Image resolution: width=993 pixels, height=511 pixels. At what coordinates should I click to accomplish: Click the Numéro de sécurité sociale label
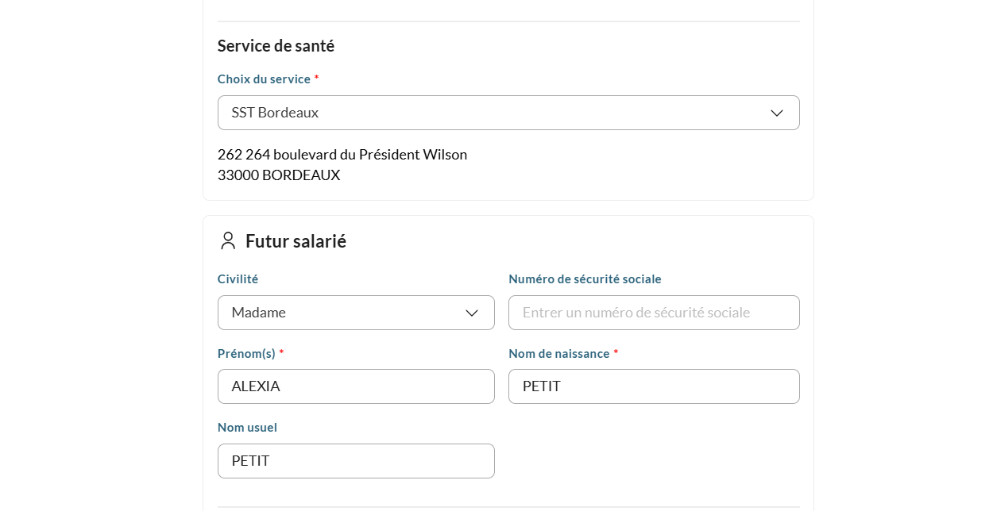click(585, 279)
